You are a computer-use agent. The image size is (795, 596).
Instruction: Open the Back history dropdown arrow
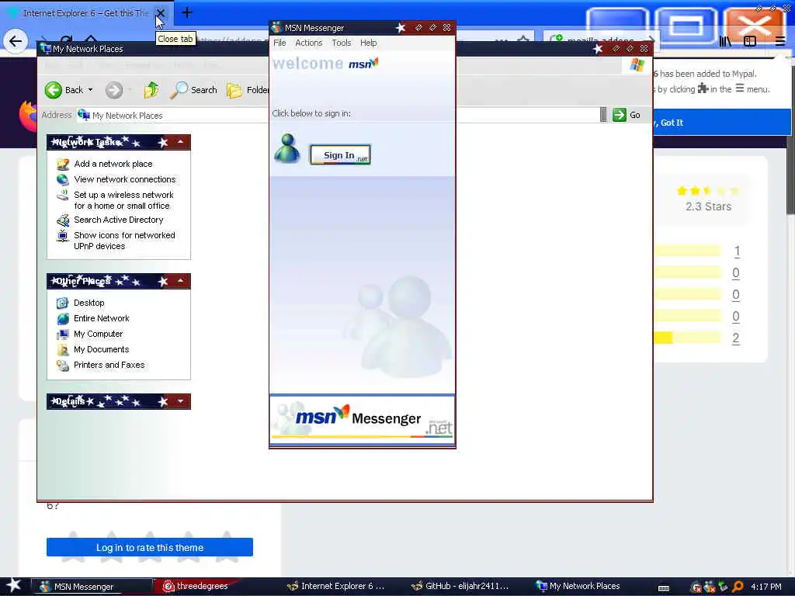90,90
